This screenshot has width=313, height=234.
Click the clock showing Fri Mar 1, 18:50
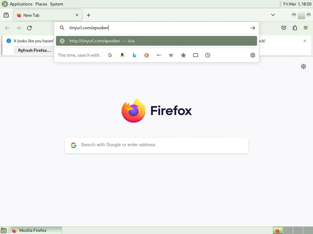point(297,4)
